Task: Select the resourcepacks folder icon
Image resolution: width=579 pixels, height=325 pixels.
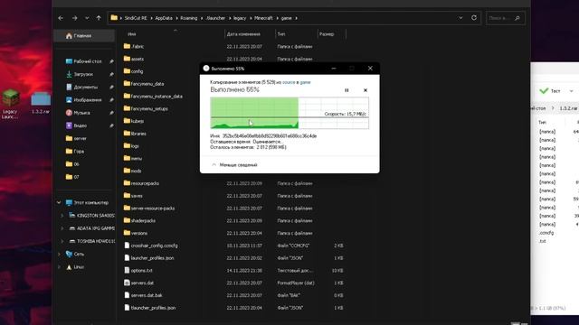Action: click(x=127, y=183)
